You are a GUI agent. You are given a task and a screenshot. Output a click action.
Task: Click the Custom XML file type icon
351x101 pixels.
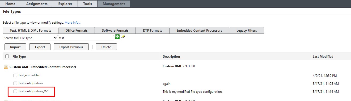(6, 67)
